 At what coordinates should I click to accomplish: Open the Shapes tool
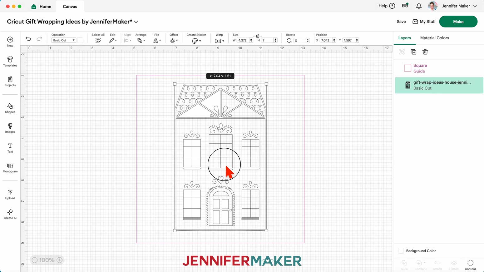[10, 108]
